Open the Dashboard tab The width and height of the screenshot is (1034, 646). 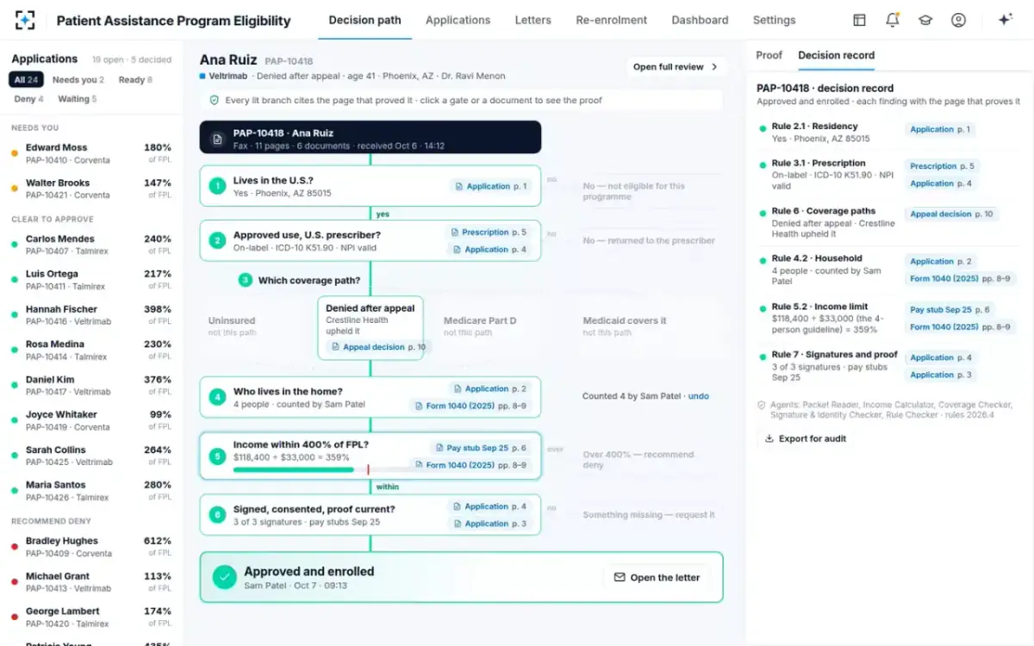[700, 20]
